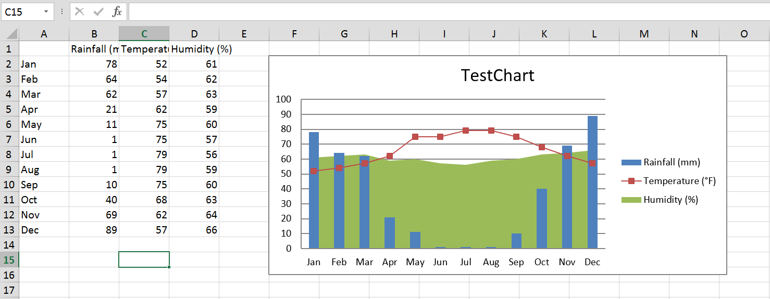Image resolution: width=770 pixels, height=299 pixels.
Task: Click the Enter checkmark icon in formula bar
Action: (x=98, y=11)
